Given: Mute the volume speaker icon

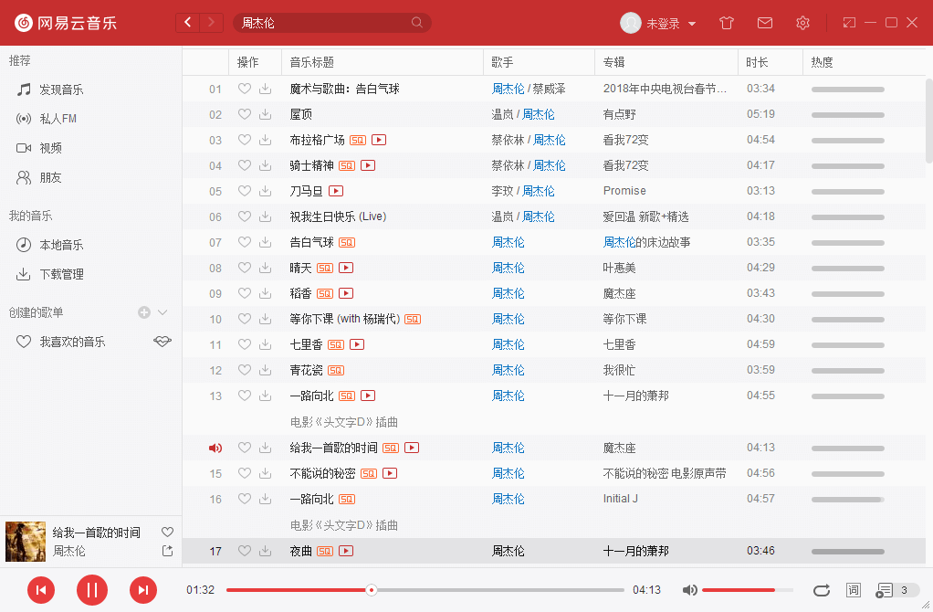Looking at the screenshot, I should click(689, 590).
